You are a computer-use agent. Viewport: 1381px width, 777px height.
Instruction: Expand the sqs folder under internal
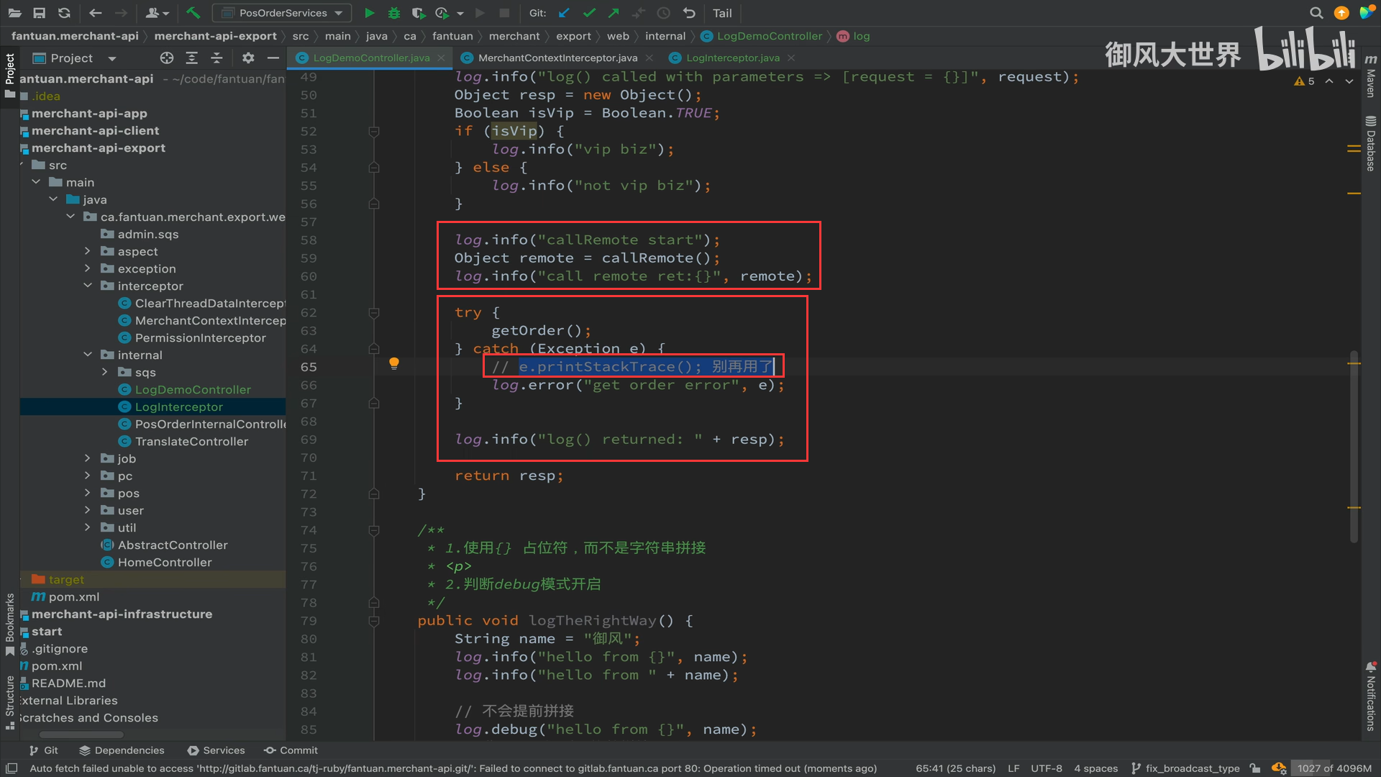pyautogui.click(x=105, y=372)
